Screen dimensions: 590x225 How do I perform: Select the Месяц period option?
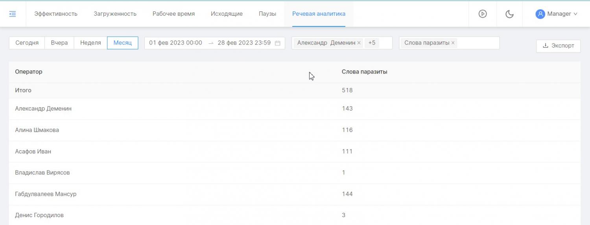(122, 43)
